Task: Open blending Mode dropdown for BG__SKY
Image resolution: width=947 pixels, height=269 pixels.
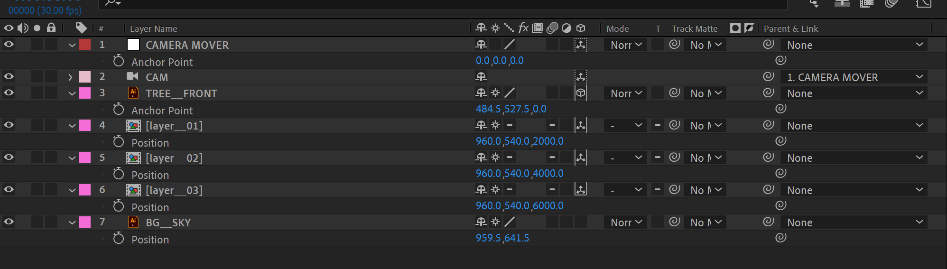Action: click(x=626, y=223)
